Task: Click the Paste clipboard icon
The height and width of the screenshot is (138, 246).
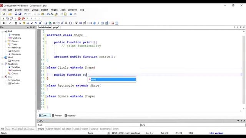Action: point(43,14)
